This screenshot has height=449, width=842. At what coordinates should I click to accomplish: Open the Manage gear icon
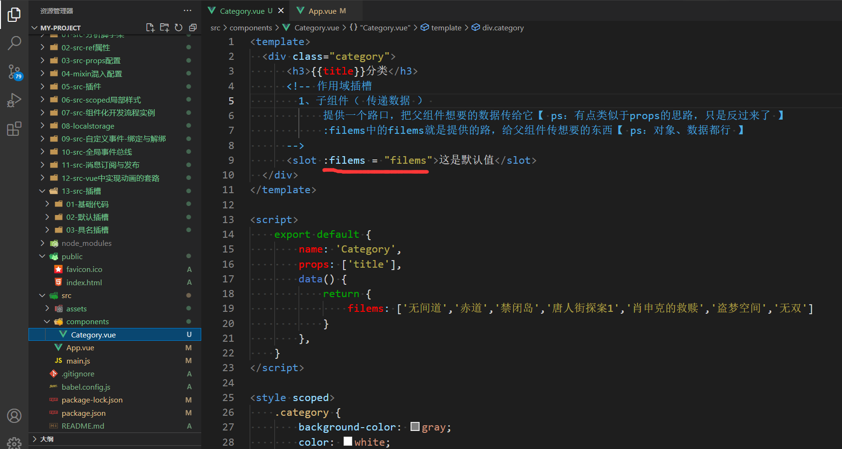[x=14, y=442]
